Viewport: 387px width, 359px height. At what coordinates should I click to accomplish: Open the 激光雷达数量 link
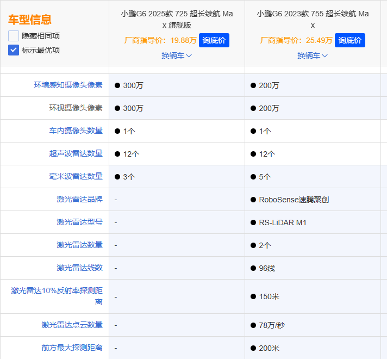(79, 245)
